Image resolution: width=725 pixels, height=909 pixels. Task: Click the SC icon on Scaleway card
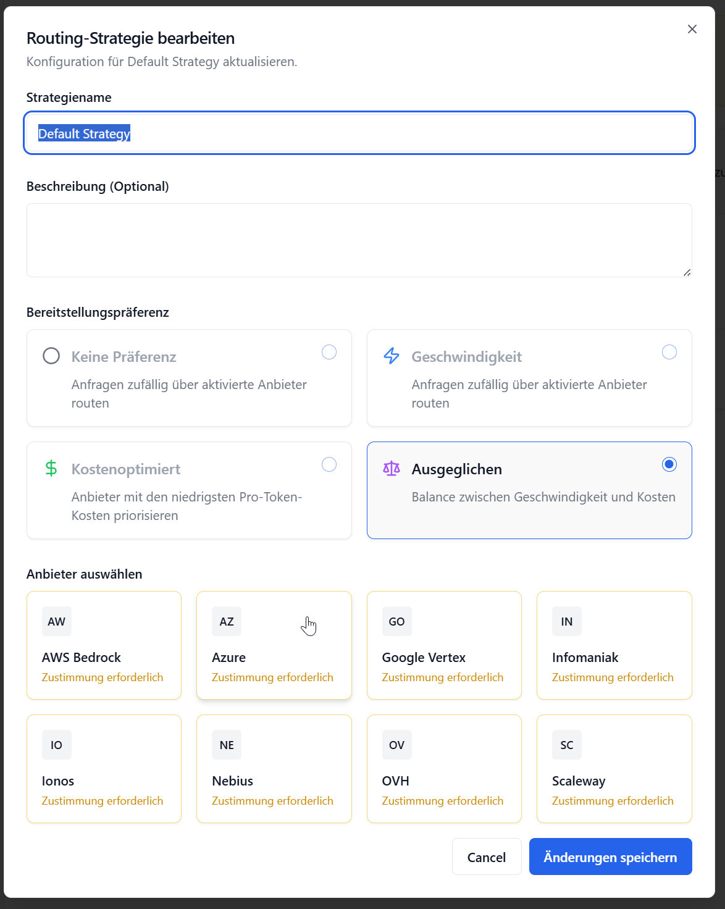566,745
